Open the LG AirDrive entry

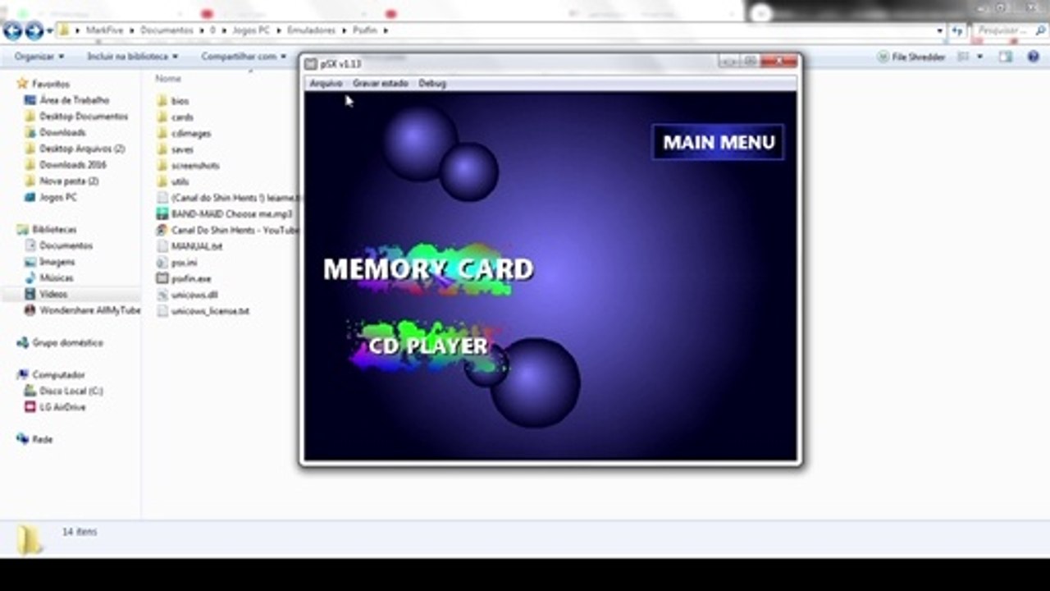click(x=62, y=407)
